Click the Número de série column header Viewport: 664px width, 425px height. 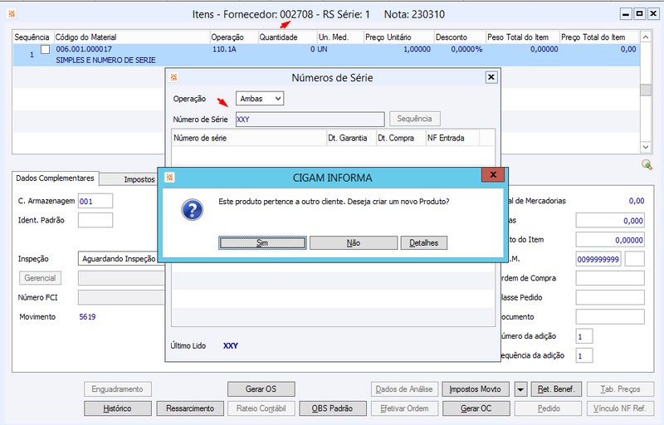pyautogui.click(x=250, y=138)
